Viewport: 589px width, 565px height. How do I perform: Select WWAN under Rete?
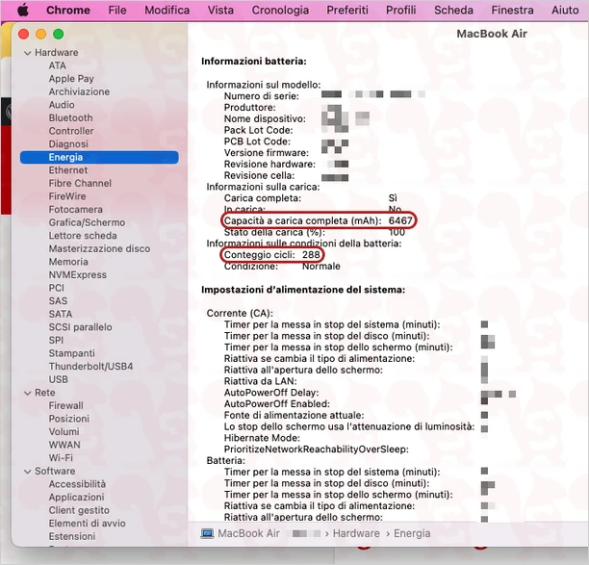(x=64, y=445)
